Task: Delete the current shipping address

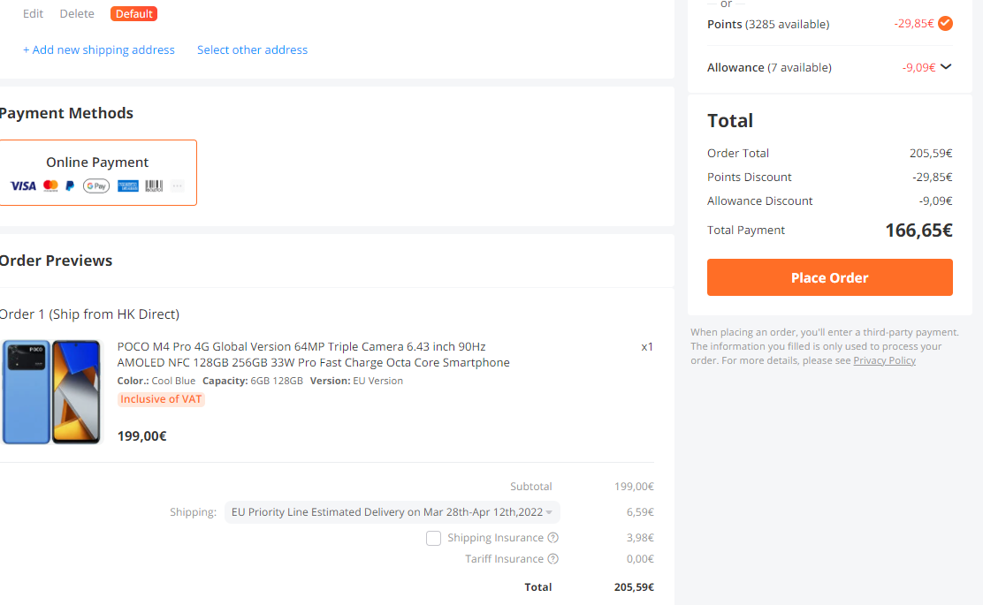Action: click(x=77, y=14)
